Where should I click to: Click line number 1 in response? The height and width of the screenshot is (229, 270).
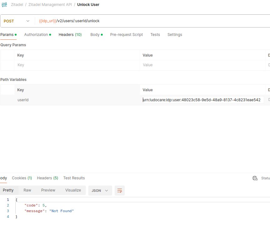pos(8,200)
